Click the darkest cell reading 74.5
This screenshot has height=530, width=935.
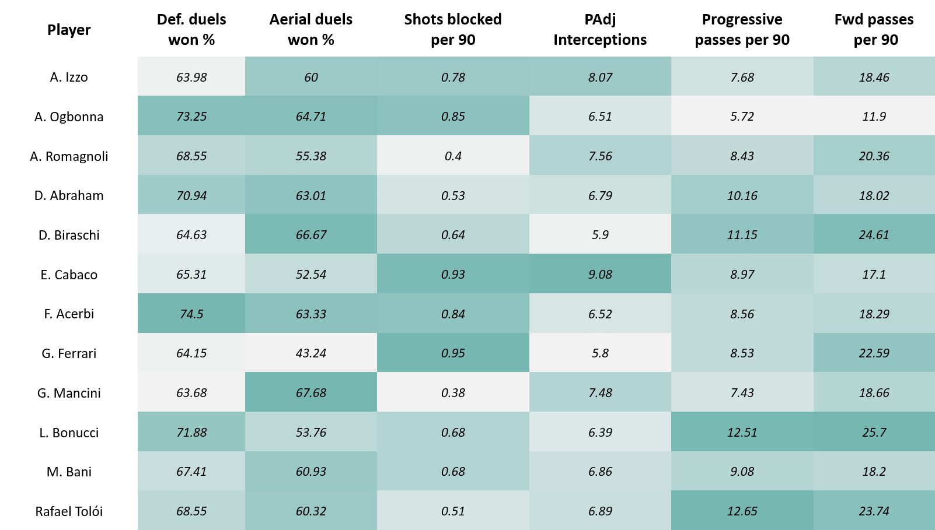pos(191,313)
